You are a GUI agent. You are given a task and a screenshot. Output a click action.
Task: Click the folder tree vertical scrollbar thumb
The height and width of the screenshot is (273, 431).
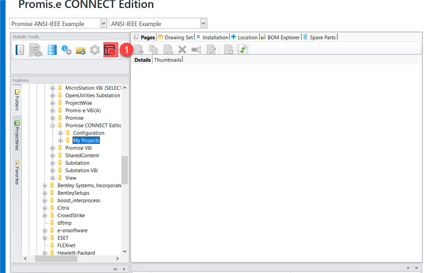click(x=124, y=170)
